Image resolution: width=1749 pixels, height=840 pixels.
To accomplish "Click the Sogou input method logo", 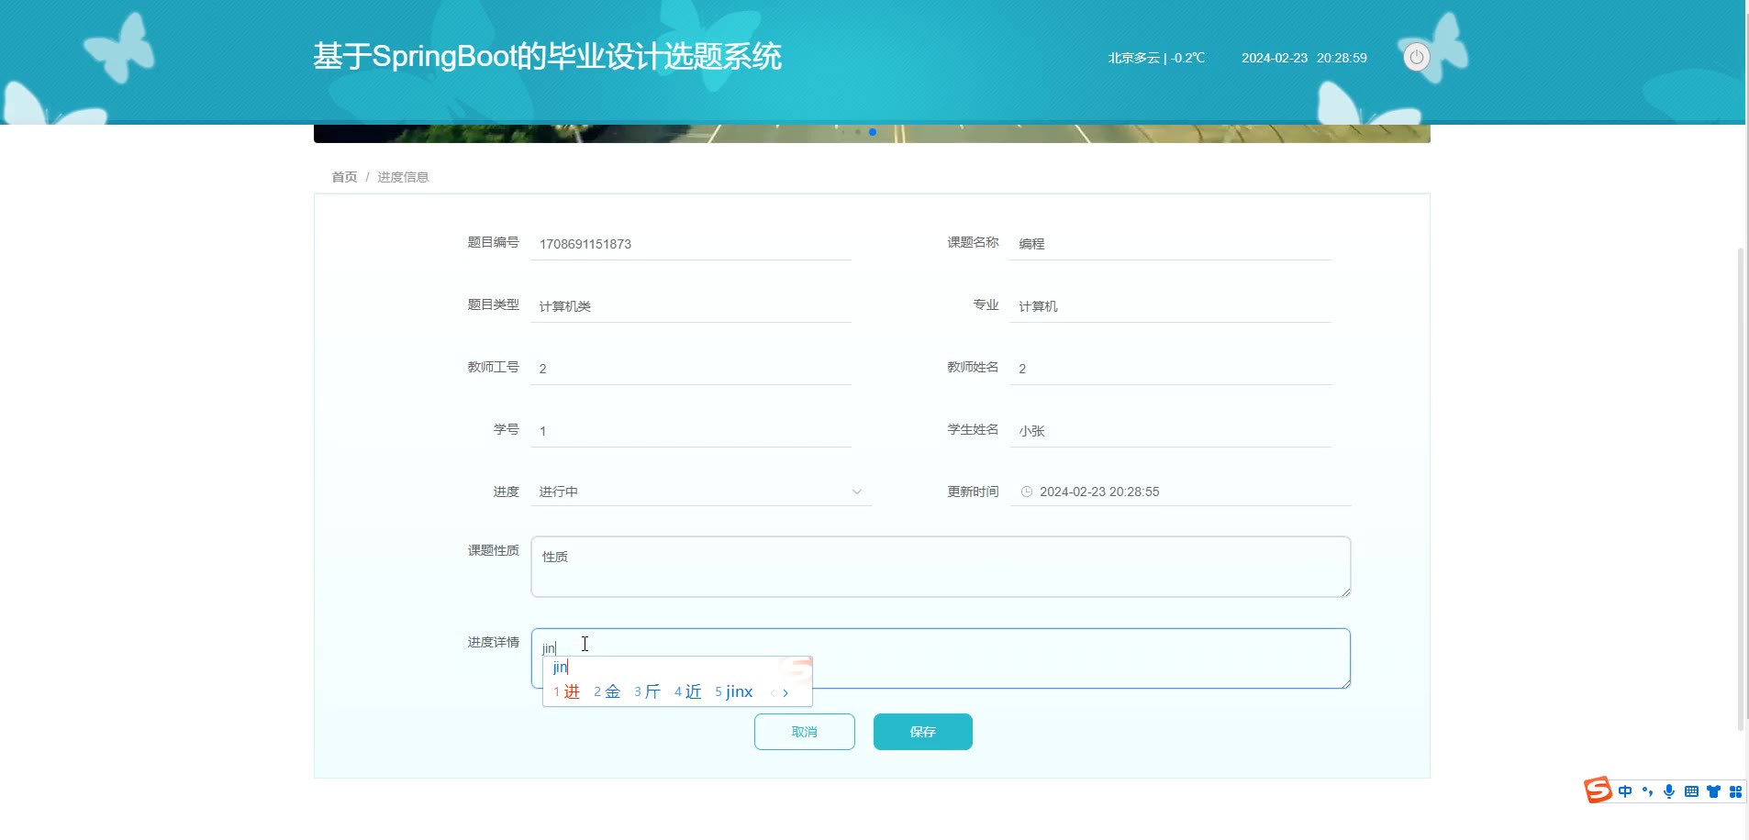I will 1598,790.
